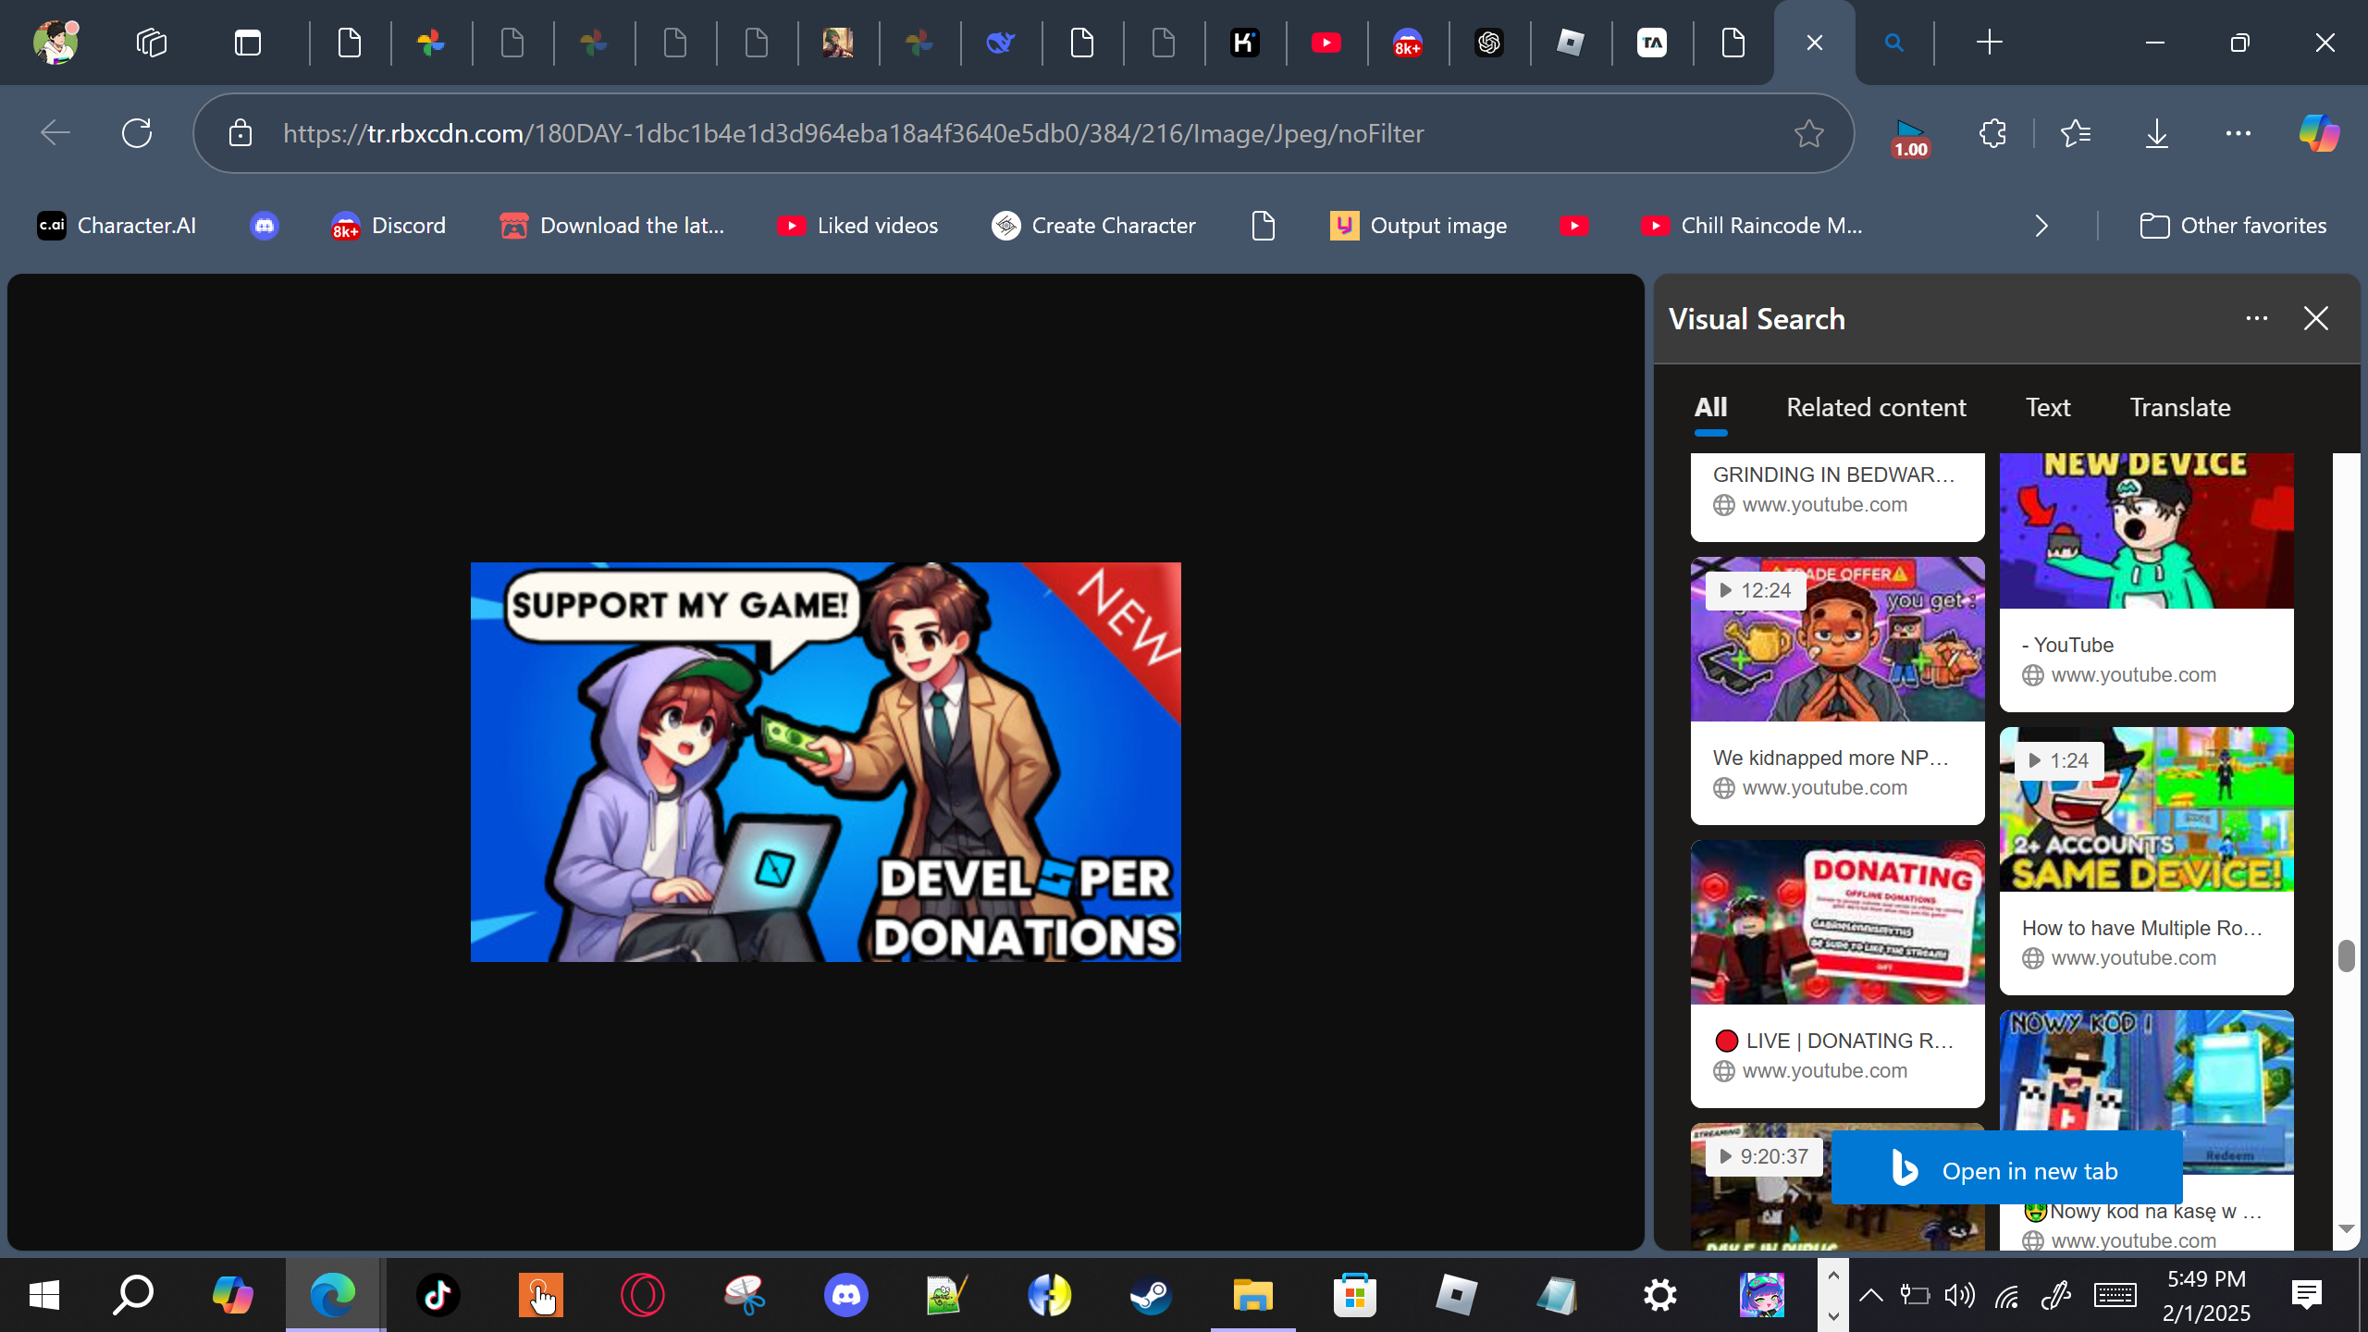Screen dimensions: 2368x1332
Task: Select the Translate tab
Action: click(x=2179, y=408)
